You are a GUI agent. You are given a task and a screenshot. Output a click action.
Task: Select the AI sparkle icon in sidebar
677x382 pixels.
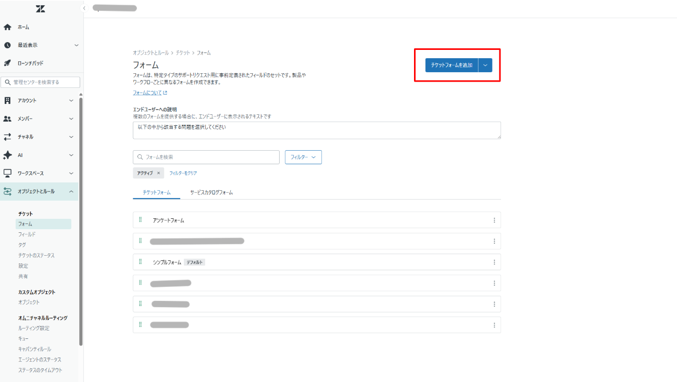[7, 154]
